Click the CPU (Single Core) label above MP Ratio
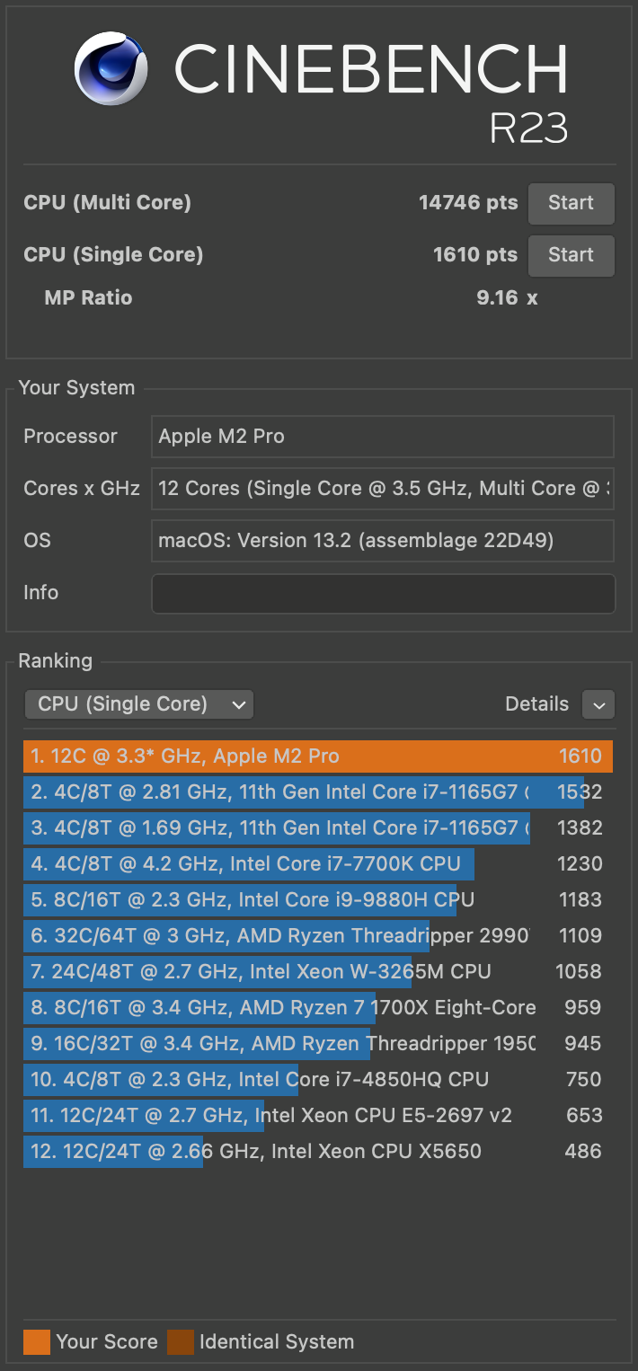This screenshot has height=1371, width=638. 113,255
